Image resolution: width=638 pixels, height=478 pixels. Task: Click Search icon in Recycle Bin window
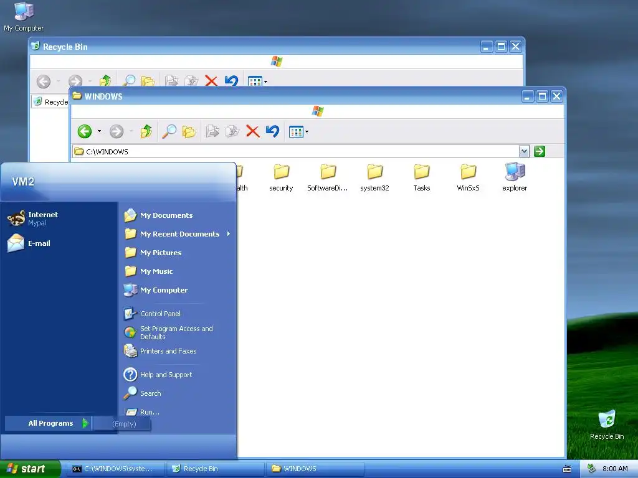click(x=129, y=80)
